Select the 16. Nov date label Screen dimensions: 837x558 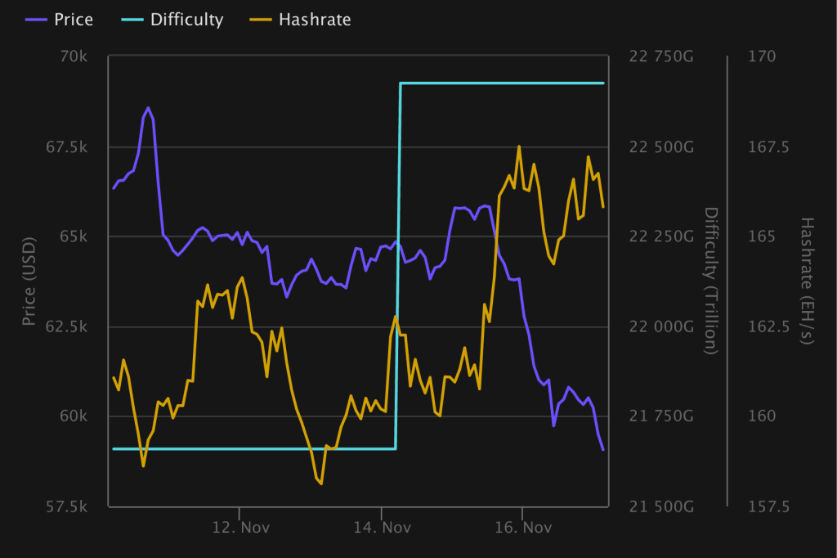523,528
